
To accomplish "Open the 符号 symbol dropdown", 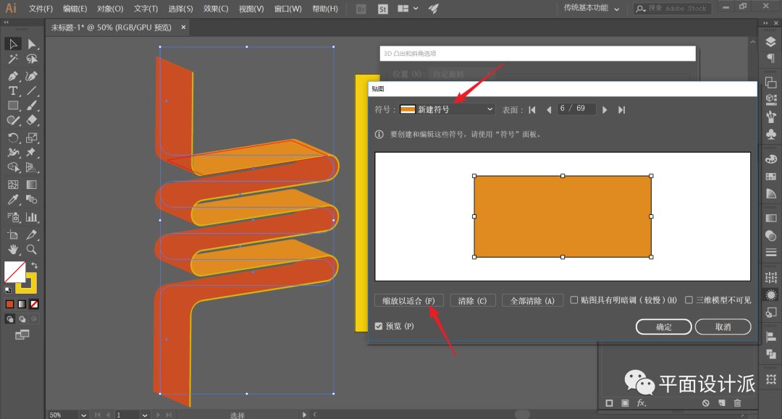I will (x=447, y=109).
